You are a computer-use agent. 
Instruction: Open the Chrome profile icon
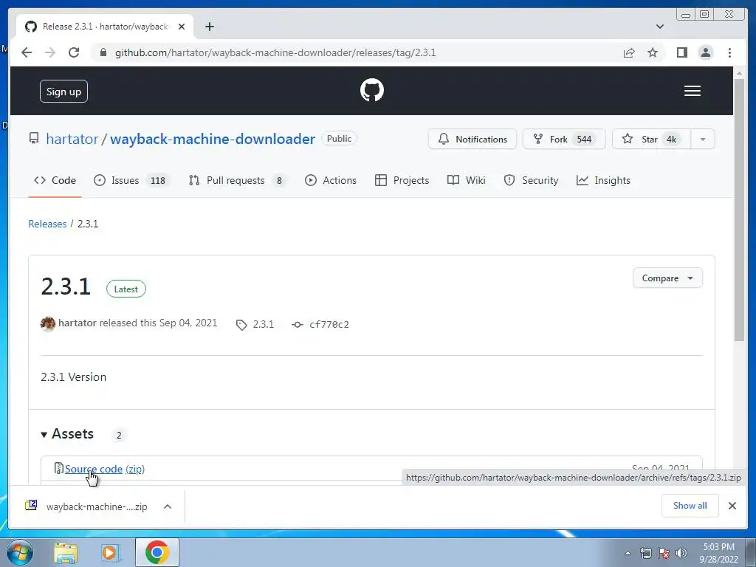(x=706, y=52)
